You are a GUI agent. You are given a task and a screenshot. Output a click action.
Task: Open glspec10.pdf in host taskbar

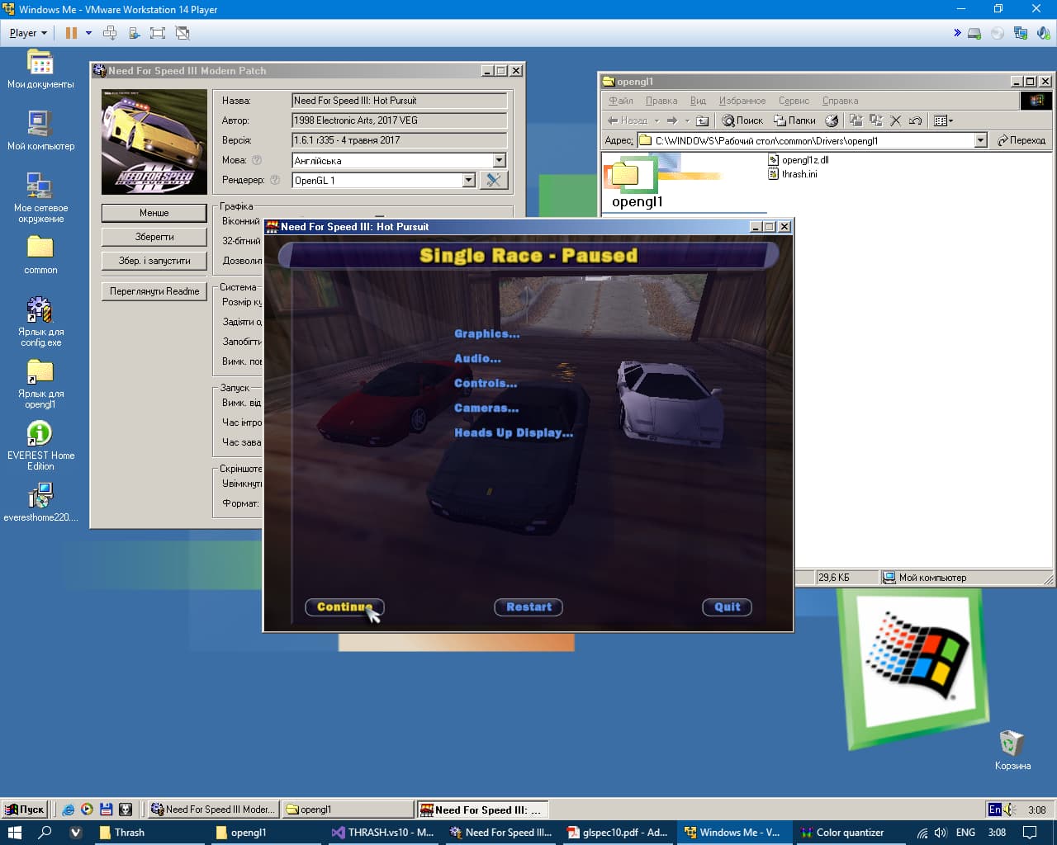point(618,833)
